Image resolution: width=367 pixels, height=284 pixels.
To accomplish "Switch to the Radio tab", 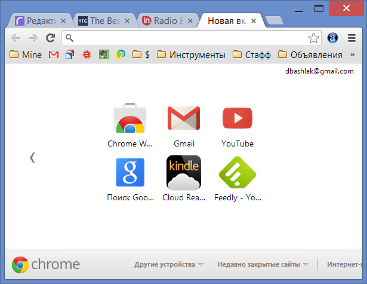I will (167, 21).
